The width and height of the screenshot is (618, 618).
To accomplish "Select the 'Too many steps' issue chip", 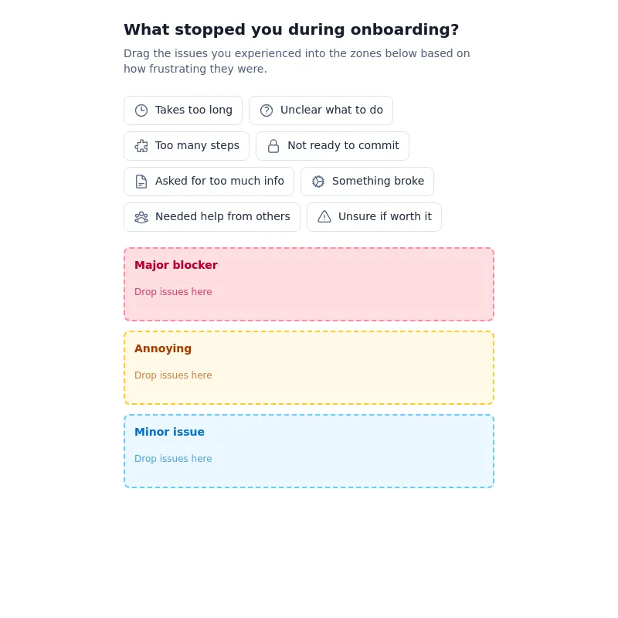I will coord(186,145).
